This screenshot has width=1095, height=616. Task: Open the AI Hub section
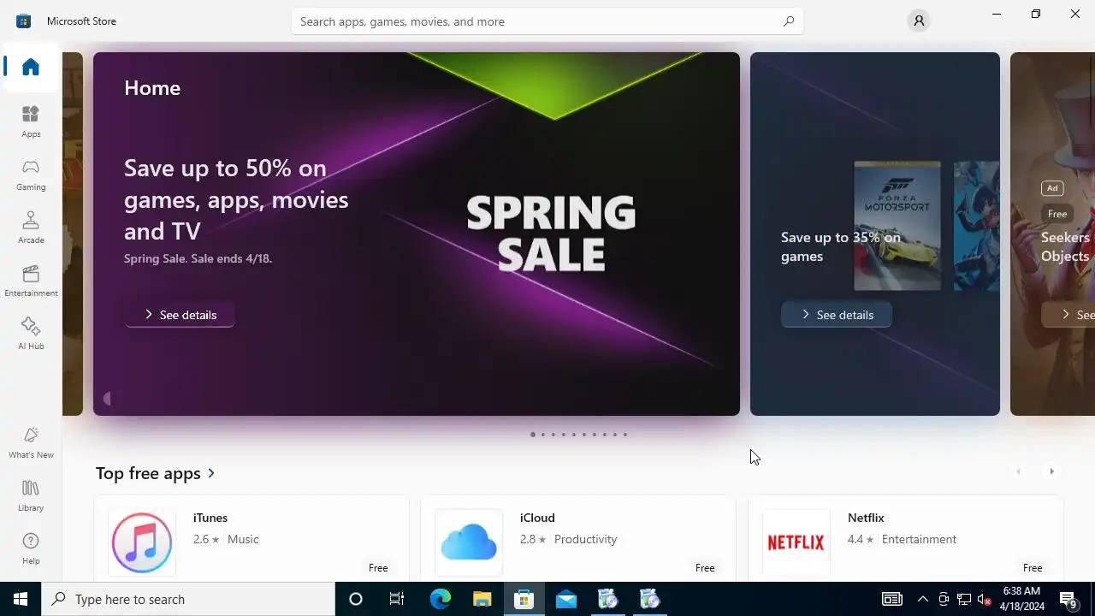(x=31, y=334)
